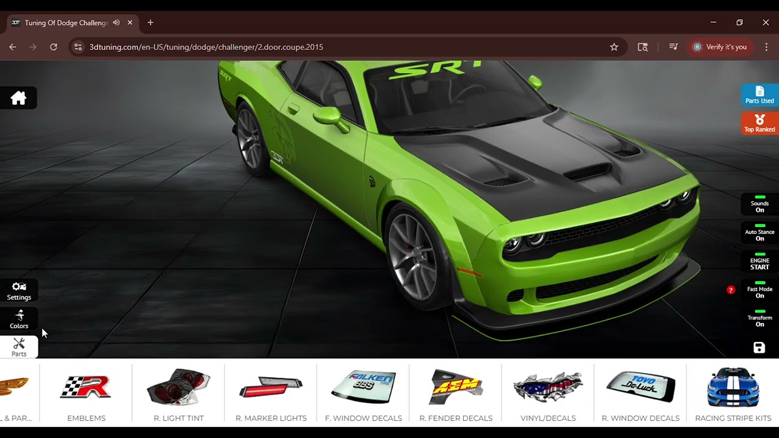Image resolution: width=779 pixels, height=438 pixels.
Task: Toggle Fast Mode
Action: 760,290
